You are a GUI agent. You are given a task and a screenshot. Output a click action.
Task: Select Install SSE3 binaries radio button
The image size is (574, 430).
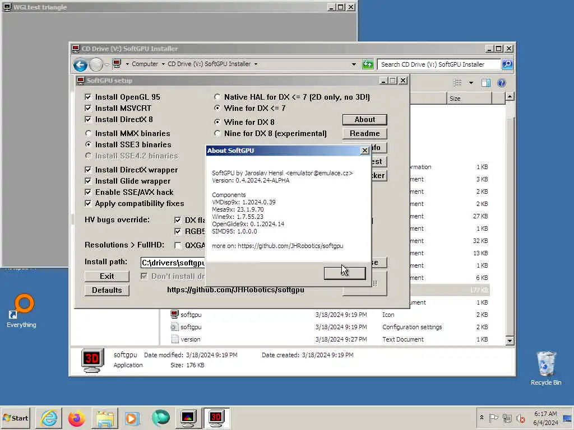pyautogui.click(x=88, y=144)
